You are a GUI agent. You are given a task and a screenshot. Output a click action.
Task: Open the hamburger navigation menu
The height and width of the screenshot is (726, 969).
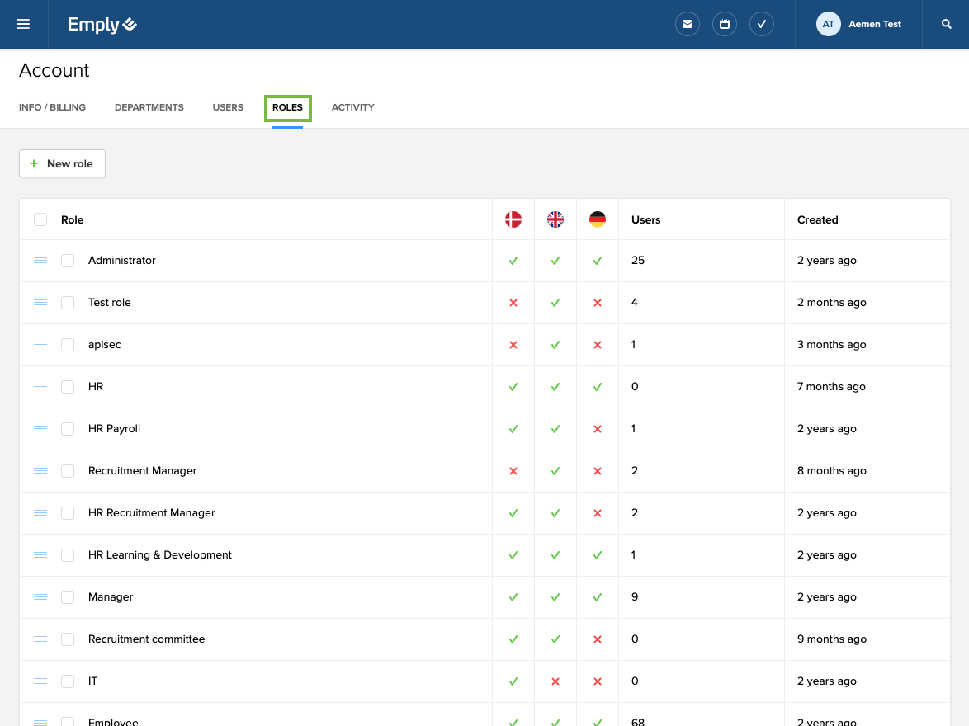click(x=22, y=24)
